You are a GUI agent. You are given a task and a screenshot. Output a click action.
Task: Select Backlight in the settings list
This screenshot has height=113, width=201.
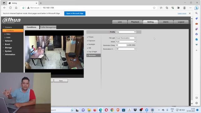(91, 44)
